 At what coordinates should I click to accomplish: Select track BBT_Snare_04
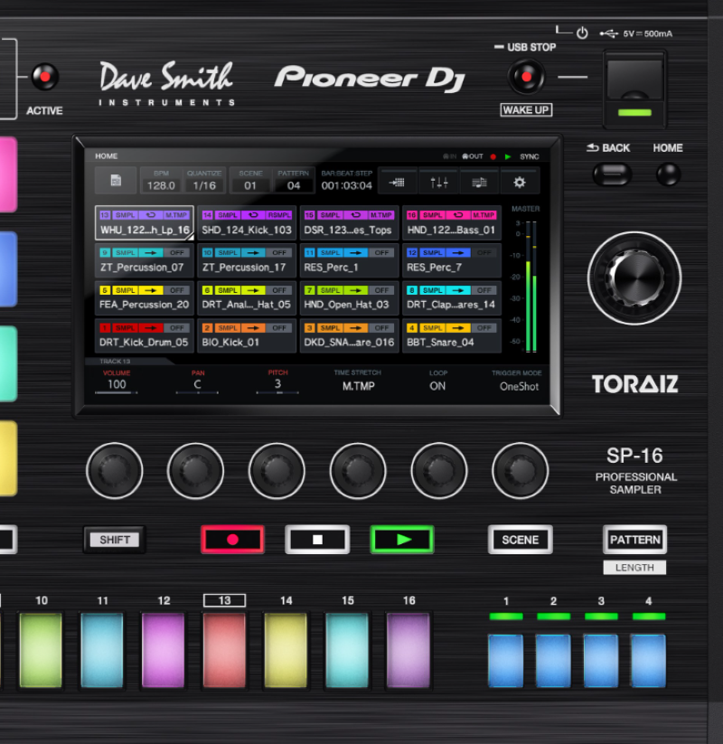(452, 335)
